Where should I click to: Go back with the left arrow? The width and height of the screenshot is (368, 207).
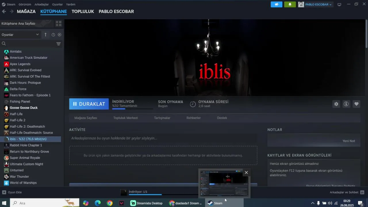click(4, 11)
